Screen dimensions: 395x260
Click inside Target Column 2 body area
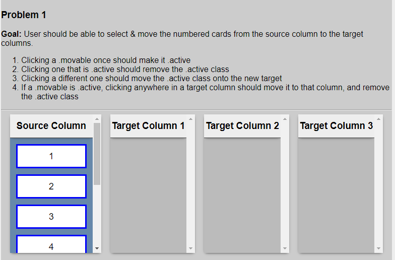[242, 196]
